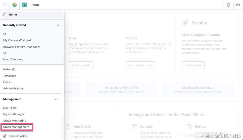Open Stack Management
Screen dimensions: 243x140
click(16, 127)
